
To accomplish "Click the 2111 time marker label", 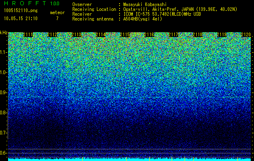I will pos(28,35).
